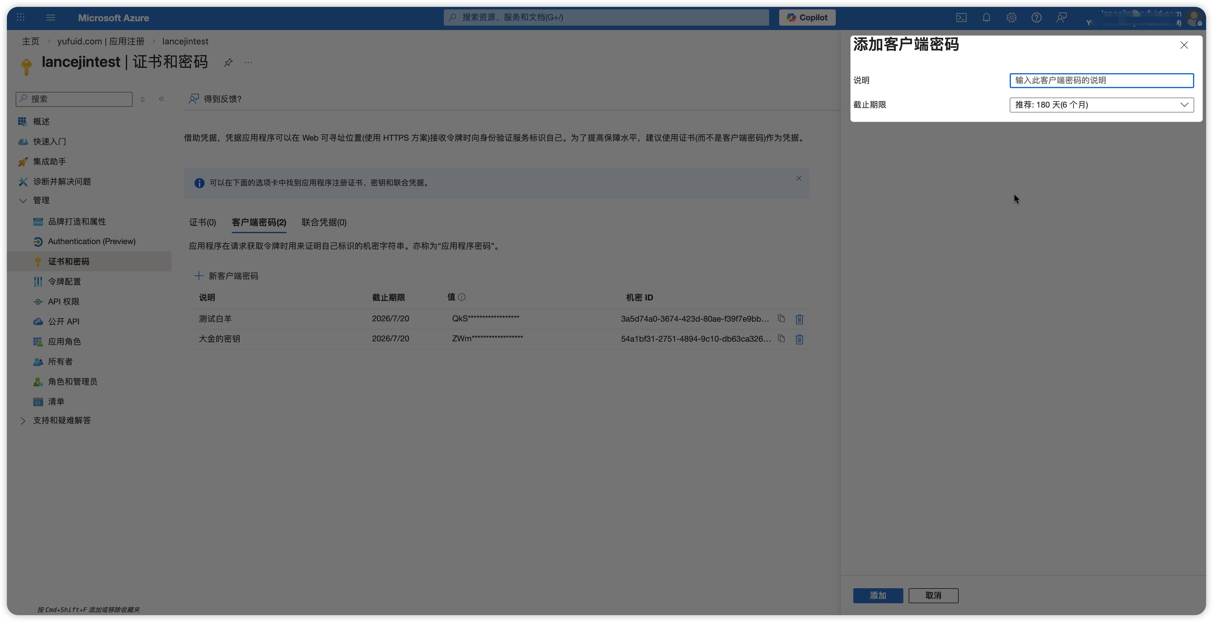Viewport: 1213px width, 622px height.
Task: Open the notifications bell
Action: [x=986, y=18]
